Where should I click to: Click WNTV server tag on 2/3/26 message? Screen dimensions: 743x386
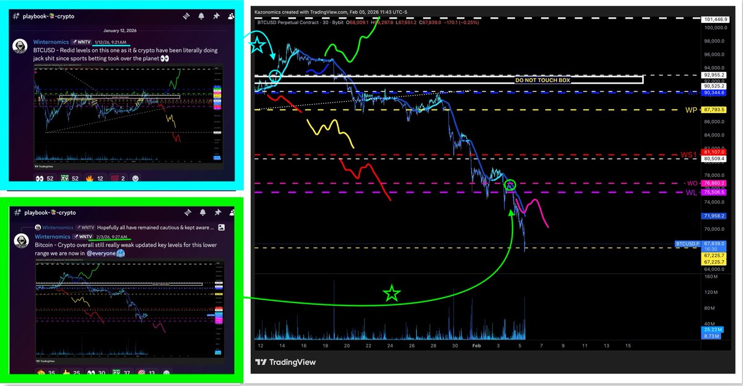coord(84,236)
